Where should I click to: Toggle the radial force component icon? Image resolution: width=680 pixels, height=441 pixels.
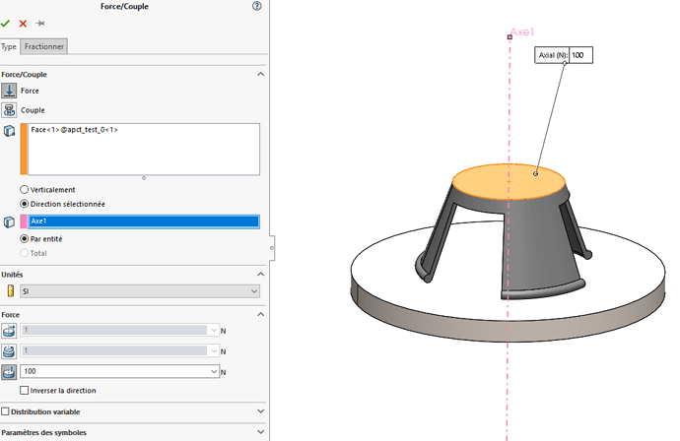pyautogui.click(x=9, y=331)
